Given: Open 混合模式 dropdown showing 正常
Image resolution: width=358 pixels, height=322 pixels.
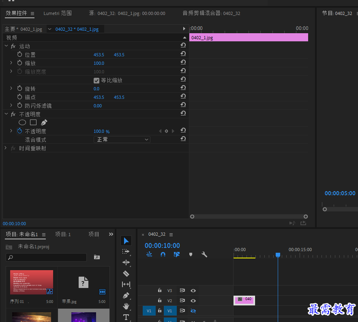Looking at the screenshot, I should click(x=122, y=140).
